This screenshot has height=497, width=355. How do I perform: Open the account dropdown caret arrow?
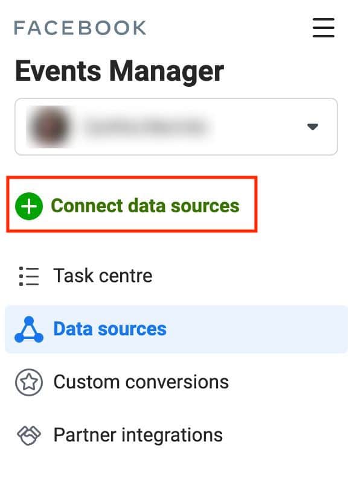[313, 127]
